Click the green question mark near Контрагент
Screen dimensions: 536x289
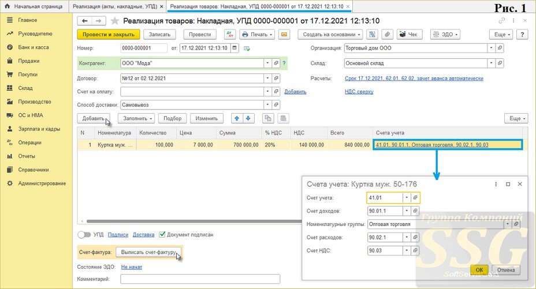tap(284, 63)
